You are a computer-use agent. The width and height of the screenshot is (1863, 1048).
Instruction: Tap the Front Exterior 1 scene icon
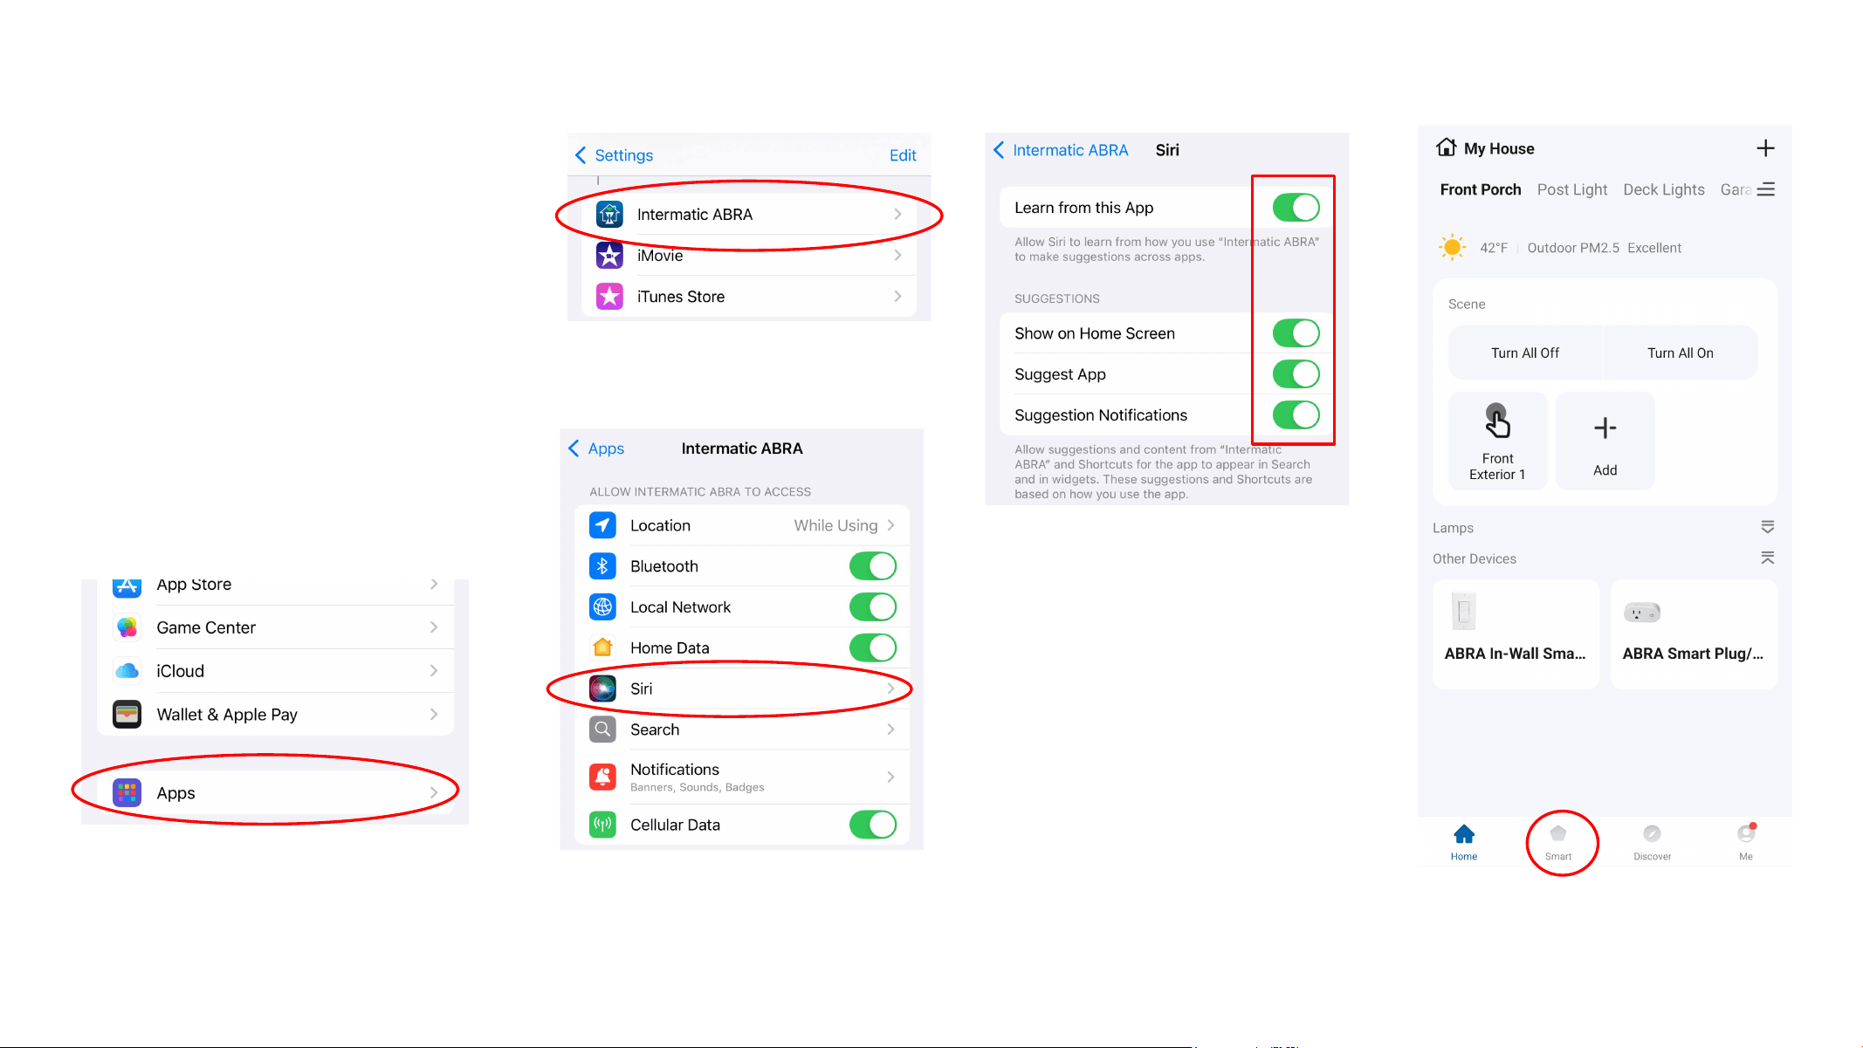click(1497, 421)
